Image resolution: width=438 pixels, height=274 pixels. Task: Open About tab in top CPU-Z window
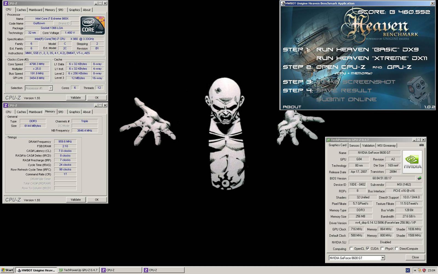87,10
